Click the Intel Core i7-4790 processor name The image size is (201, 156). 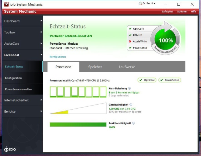(x=86, y=81)
